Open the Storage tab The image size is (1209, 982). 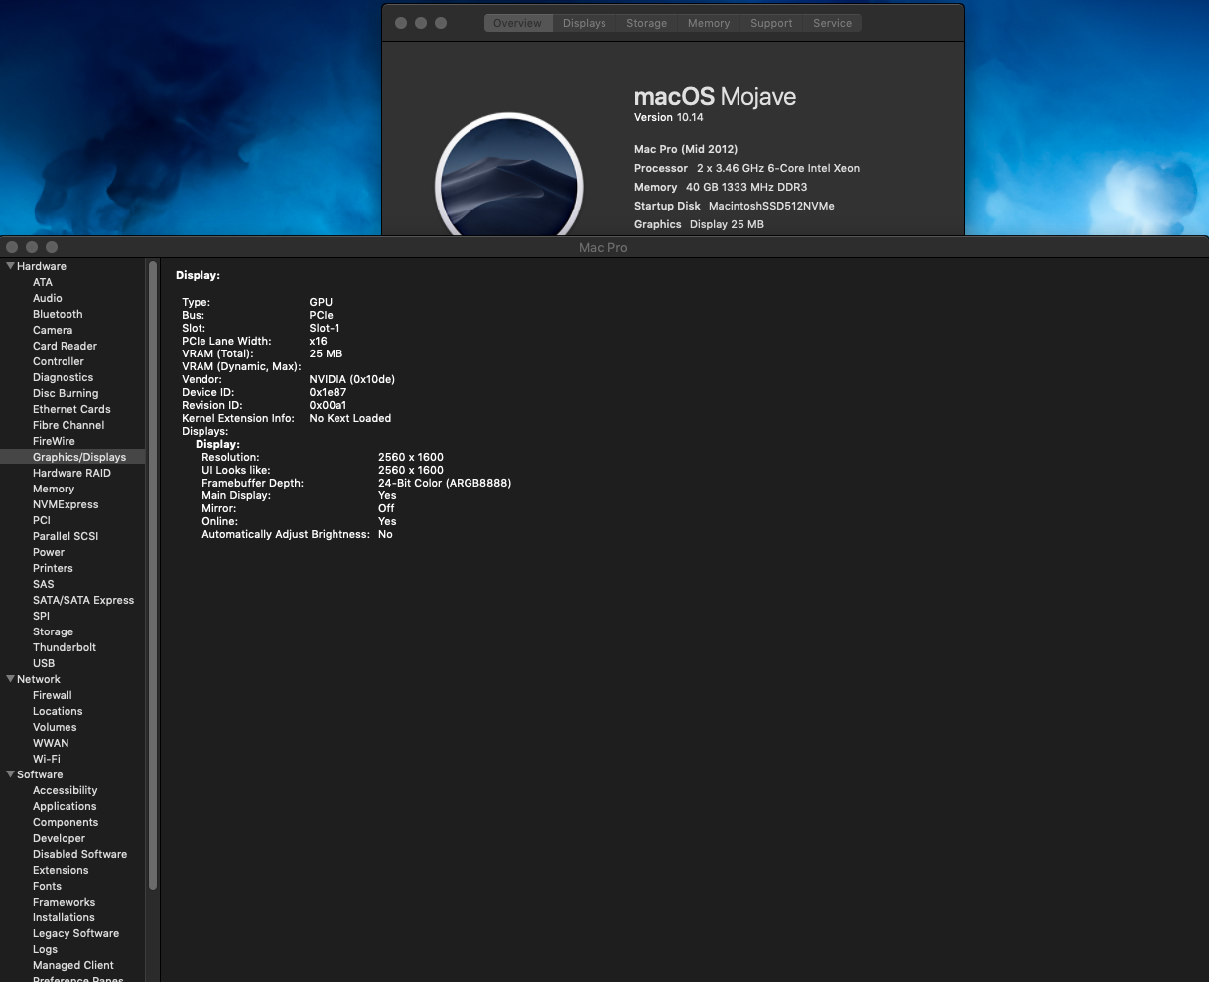pos(646,23)
